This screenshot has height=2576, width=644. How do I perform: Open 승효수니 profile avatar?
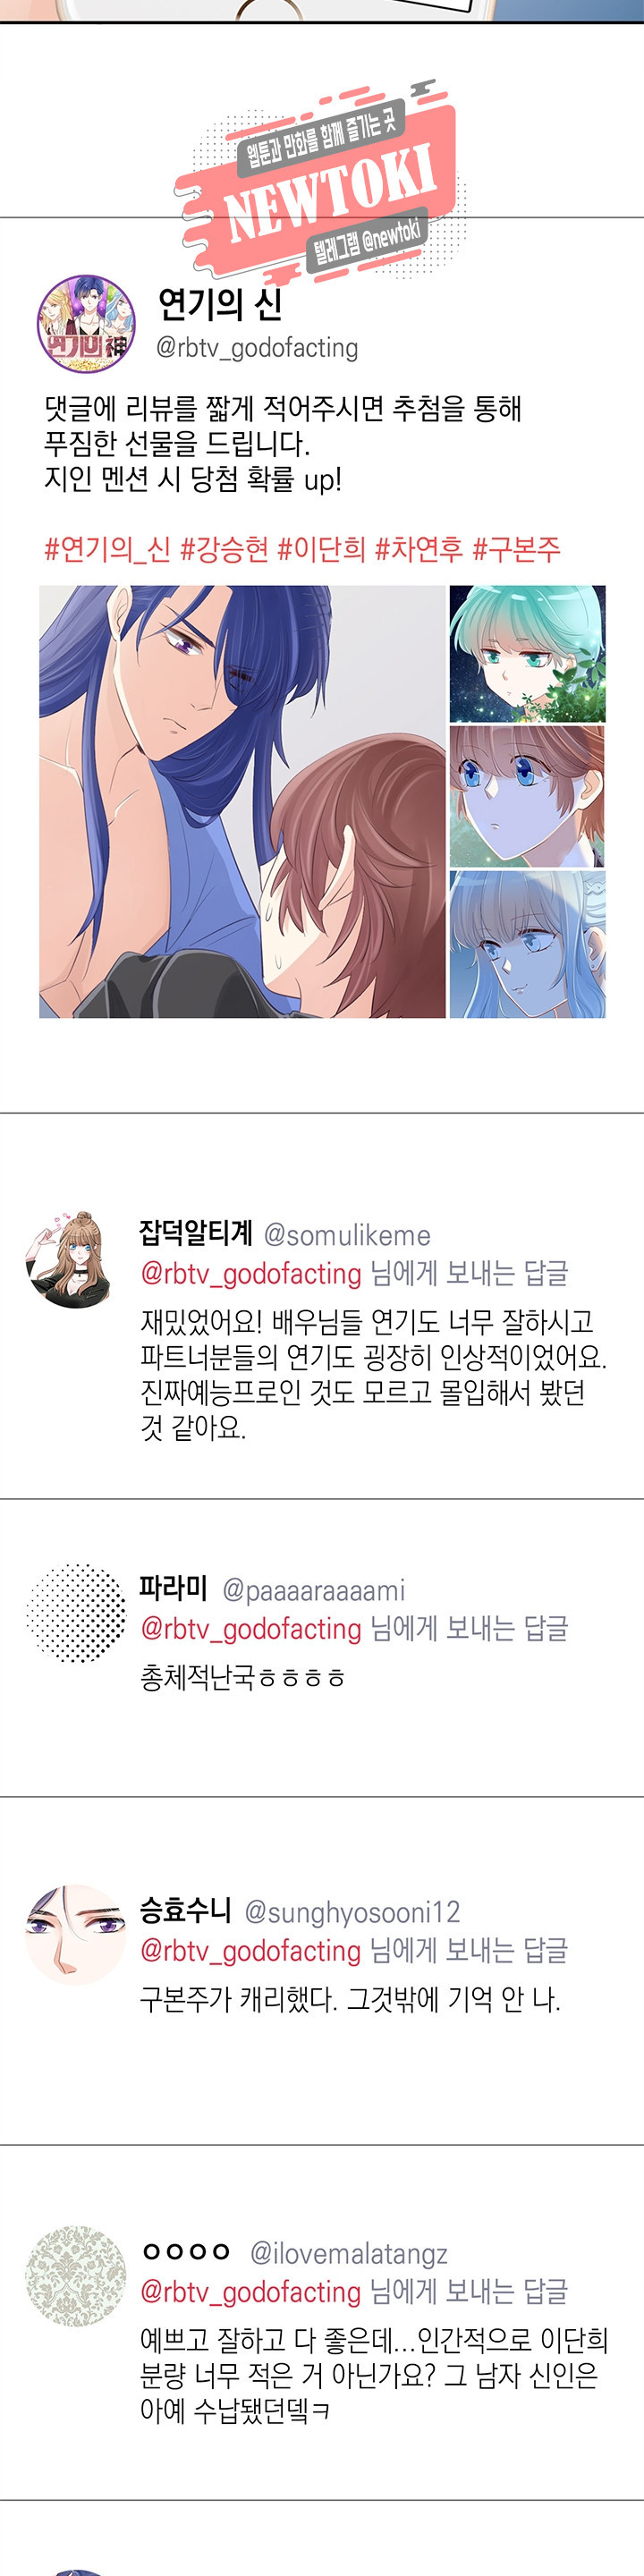[75, 1935]
